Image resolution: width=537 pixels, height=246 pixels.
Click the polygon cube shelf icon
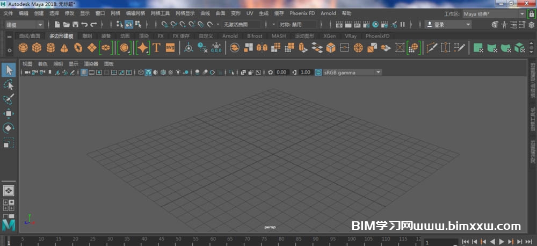point(37,48)
